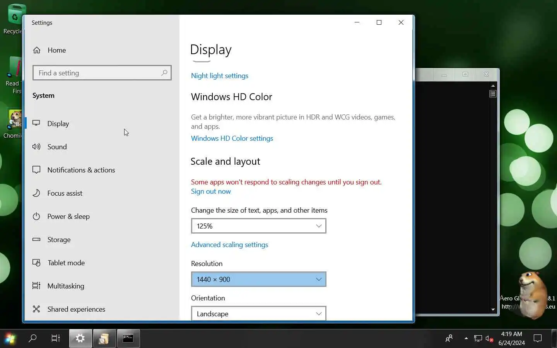Viewport: 557px width, 348px height.
Task: Open Windows HD Color settings link
Action: pos(232,138)
